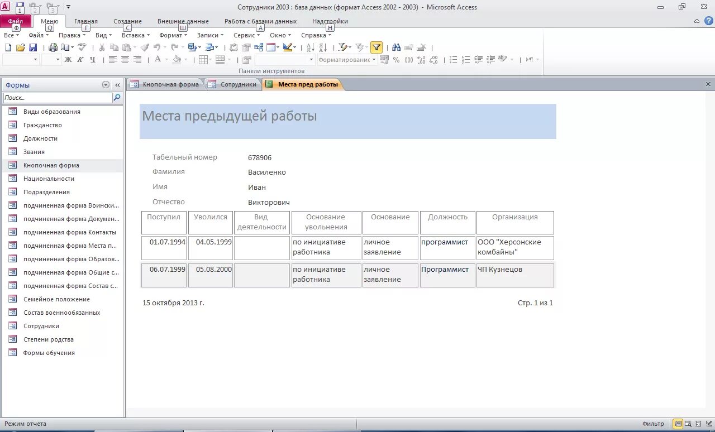Switch to Сотрудники document tab

[x=233, y=84]
